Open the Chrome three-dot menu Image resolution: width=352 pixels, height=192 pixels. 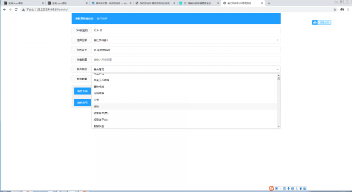[348, 9]
